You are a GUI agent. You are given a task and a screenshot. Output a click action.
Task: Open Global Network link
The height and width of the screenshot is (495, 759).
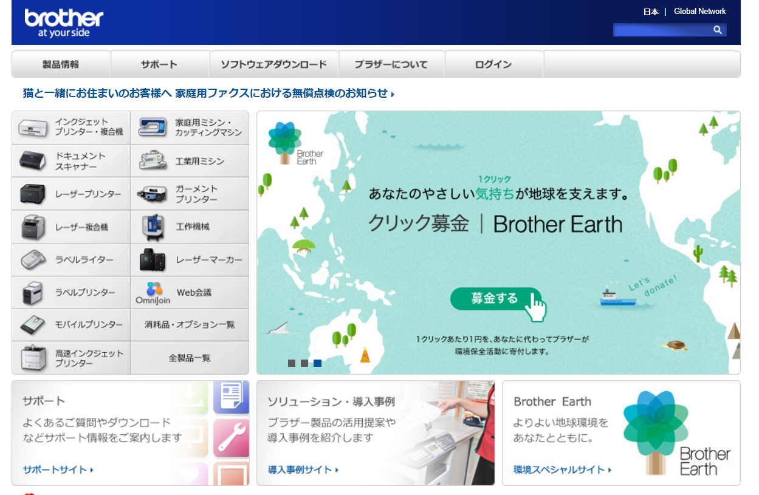coord(700,12)
